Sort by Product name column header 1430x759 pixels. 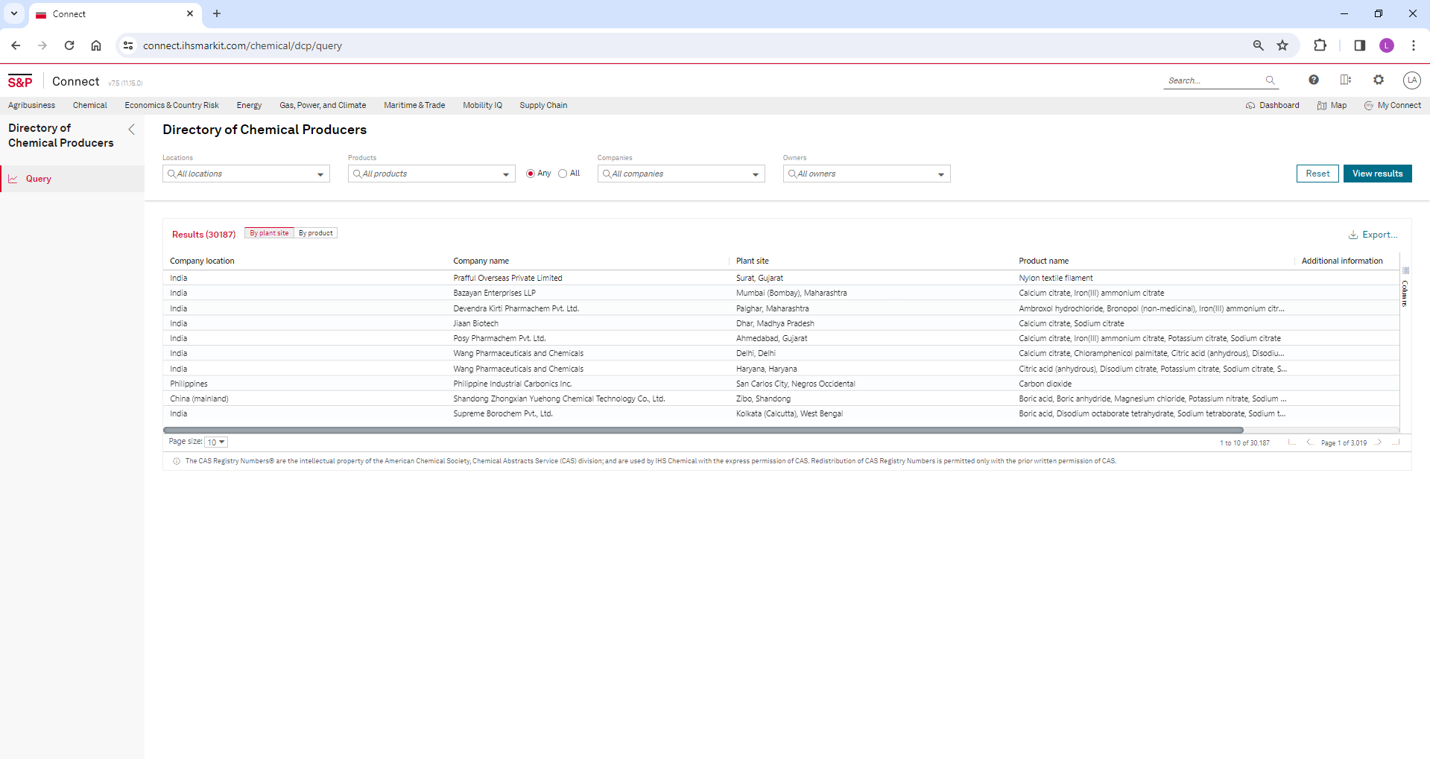click(x=1043, y=261)
